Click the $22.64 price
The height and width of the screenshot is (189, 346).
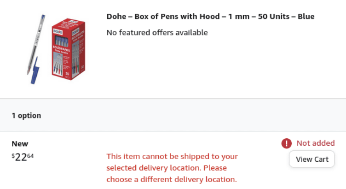23,157
